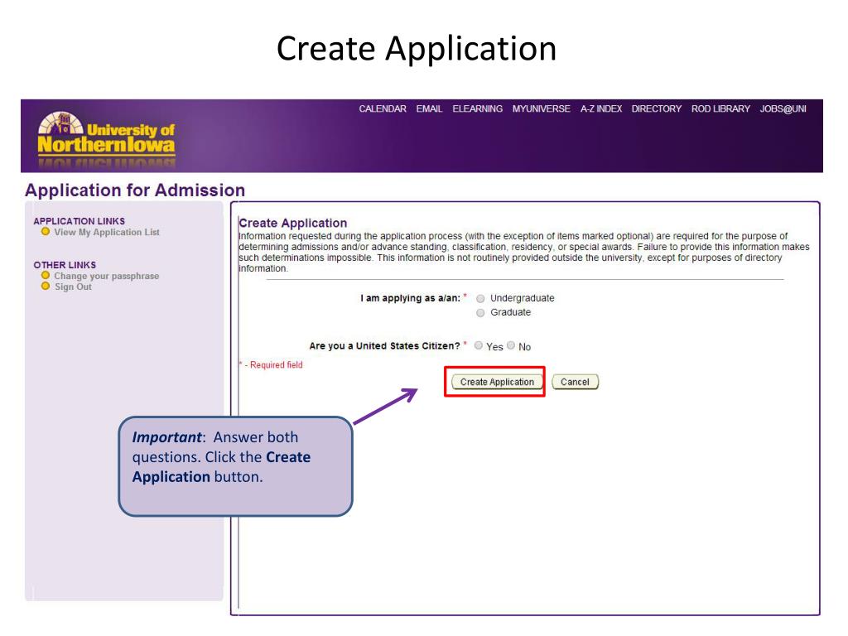
Task: Click the Sign Out link
Action: pos(73,287)
